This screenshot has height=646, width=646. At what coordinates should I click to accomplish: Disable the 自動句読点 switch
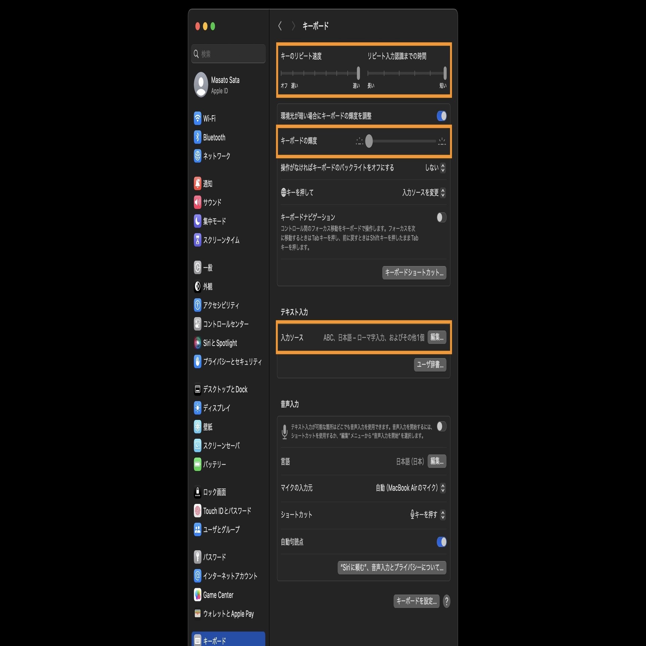coord(441,542)
